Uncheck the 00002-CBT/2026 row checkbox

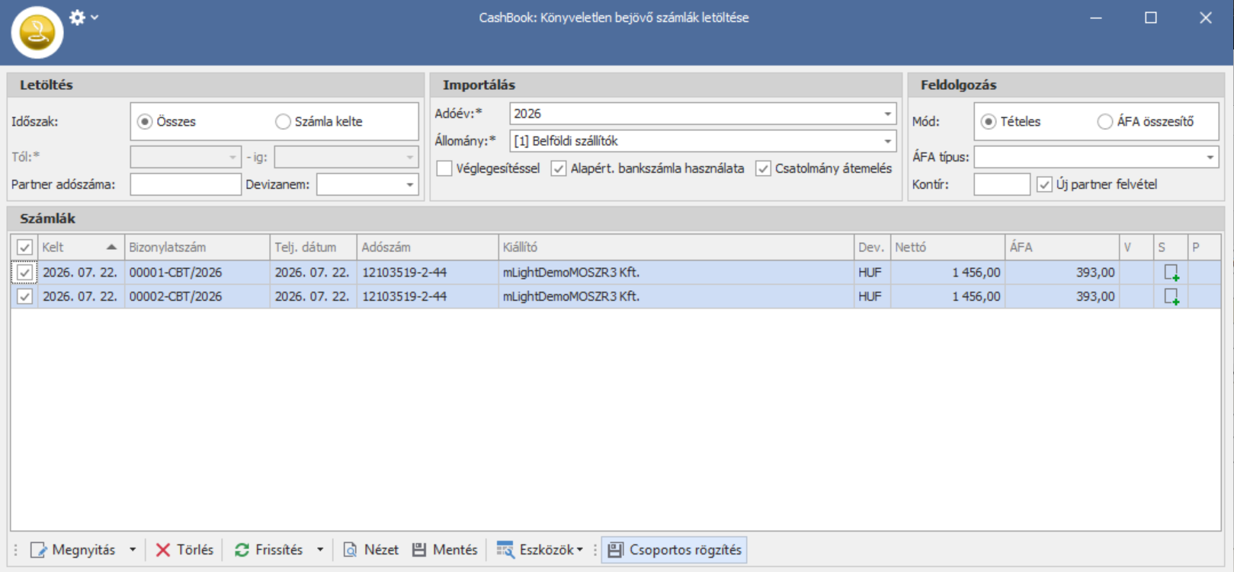[24, 297]
